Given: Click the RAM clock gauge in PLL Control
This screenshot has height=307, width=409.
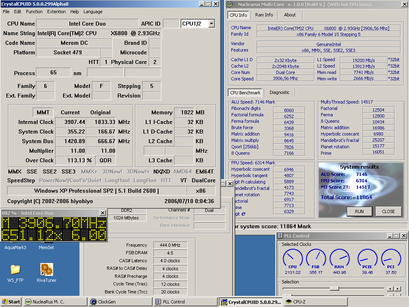Looking at the screenshot, I should [x=339, y=259].
